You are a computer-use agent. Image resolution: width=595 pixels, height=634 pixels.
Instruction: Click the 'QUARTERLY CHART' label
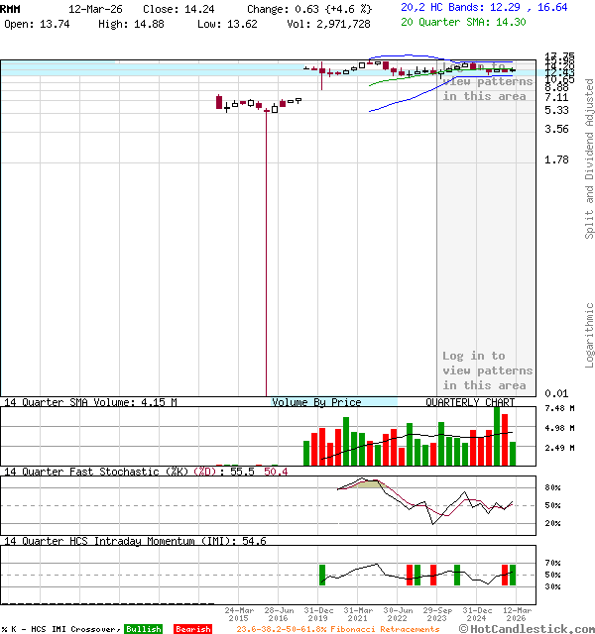pyautogui.click(x=470, y=402)
